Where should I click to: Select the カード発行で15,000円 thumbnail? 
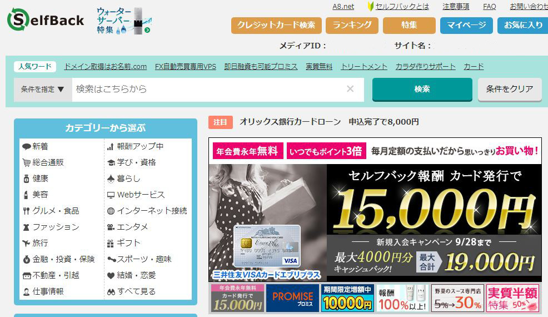click(x=237, y=298)
